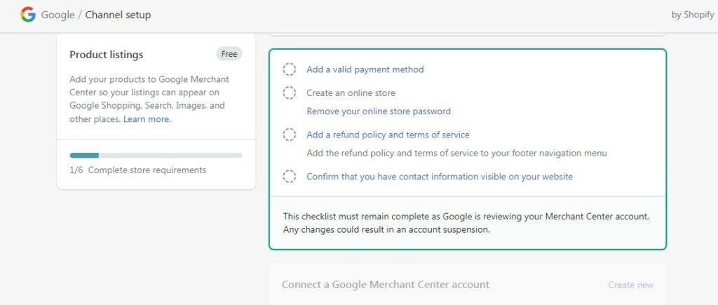The width and height of the screenshot is (718, 305).
Task: Click Connect a Google Merchant Center account heading
Action: coord(386,285)
